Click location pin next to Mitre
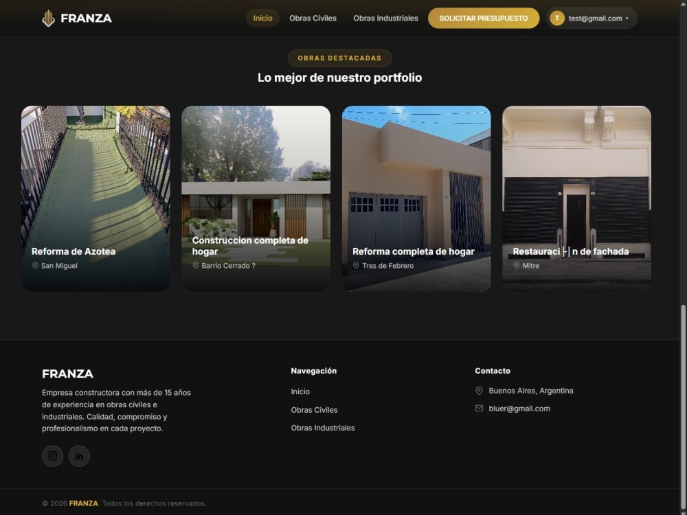Viewport: 687px width, 515px height. 516,265
